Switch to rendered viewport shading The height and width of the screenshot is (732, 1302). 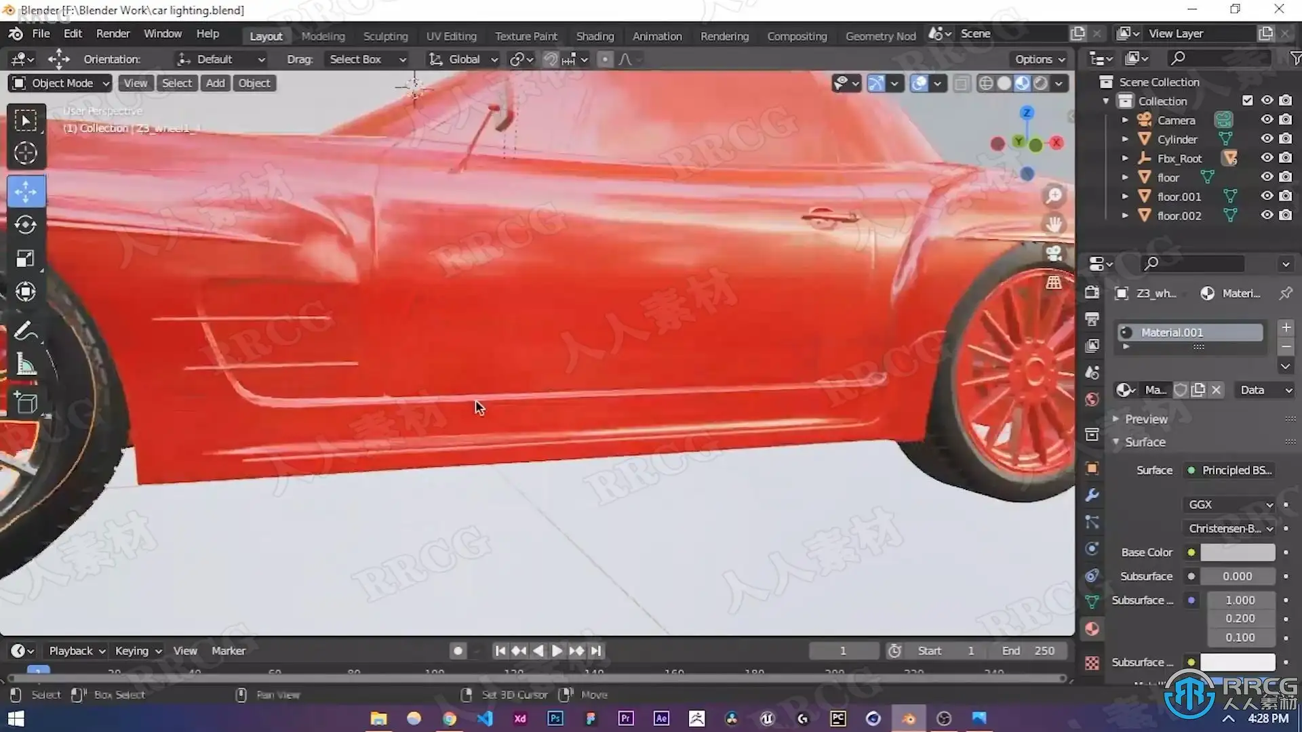click(x=1040, y=83)
